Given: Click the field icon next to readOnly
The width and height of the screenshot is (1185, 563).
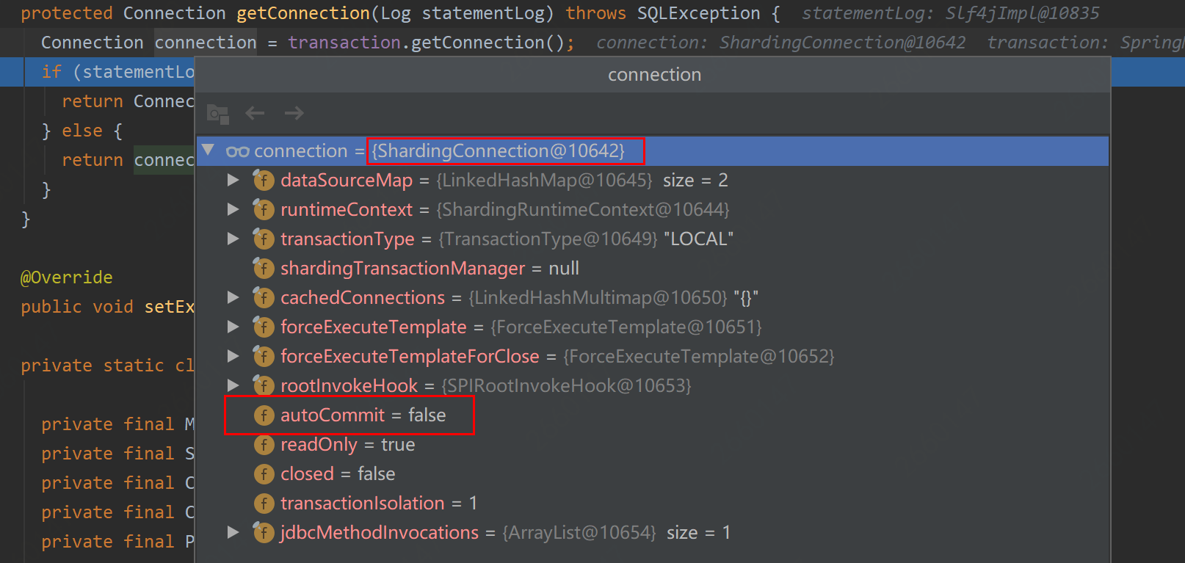Looking at the screenshot, I should (264, 445).
